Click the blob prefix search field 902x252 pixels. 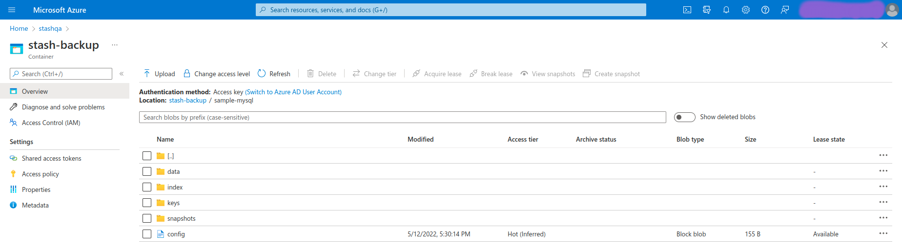pyautogui.click(x=402, y=117)
